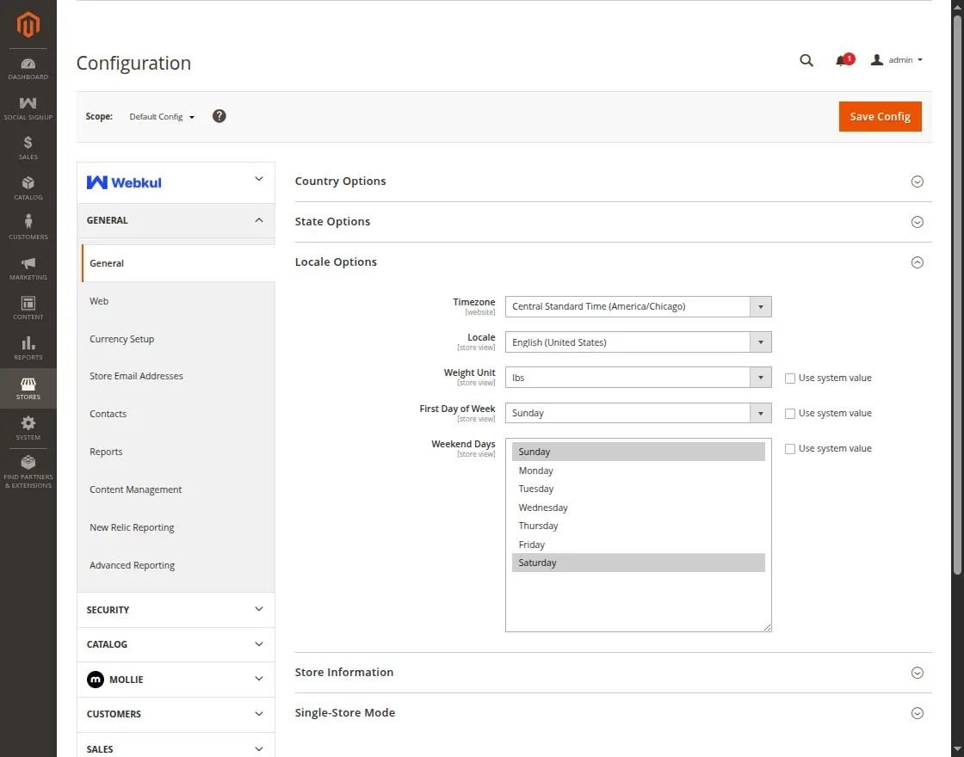This screenshot has height=757, width=964.
Task: Click the notifications bell icon
Action: coord(841,60)
